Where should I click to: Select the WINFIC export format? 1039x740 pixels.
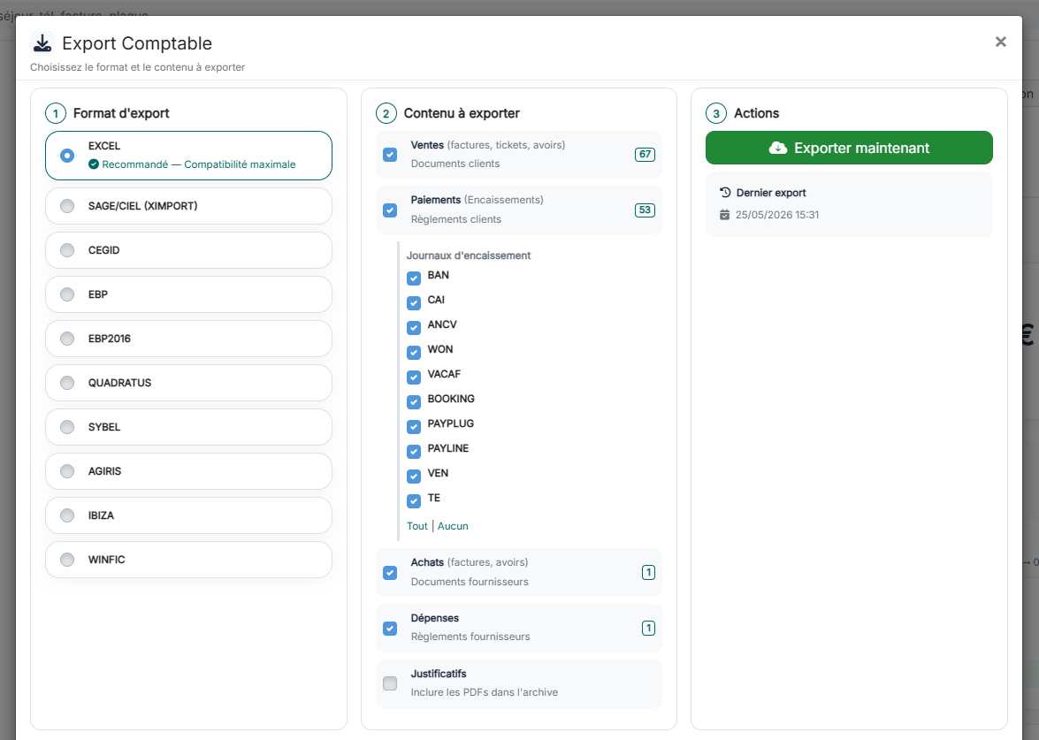[x=189, y=560]
